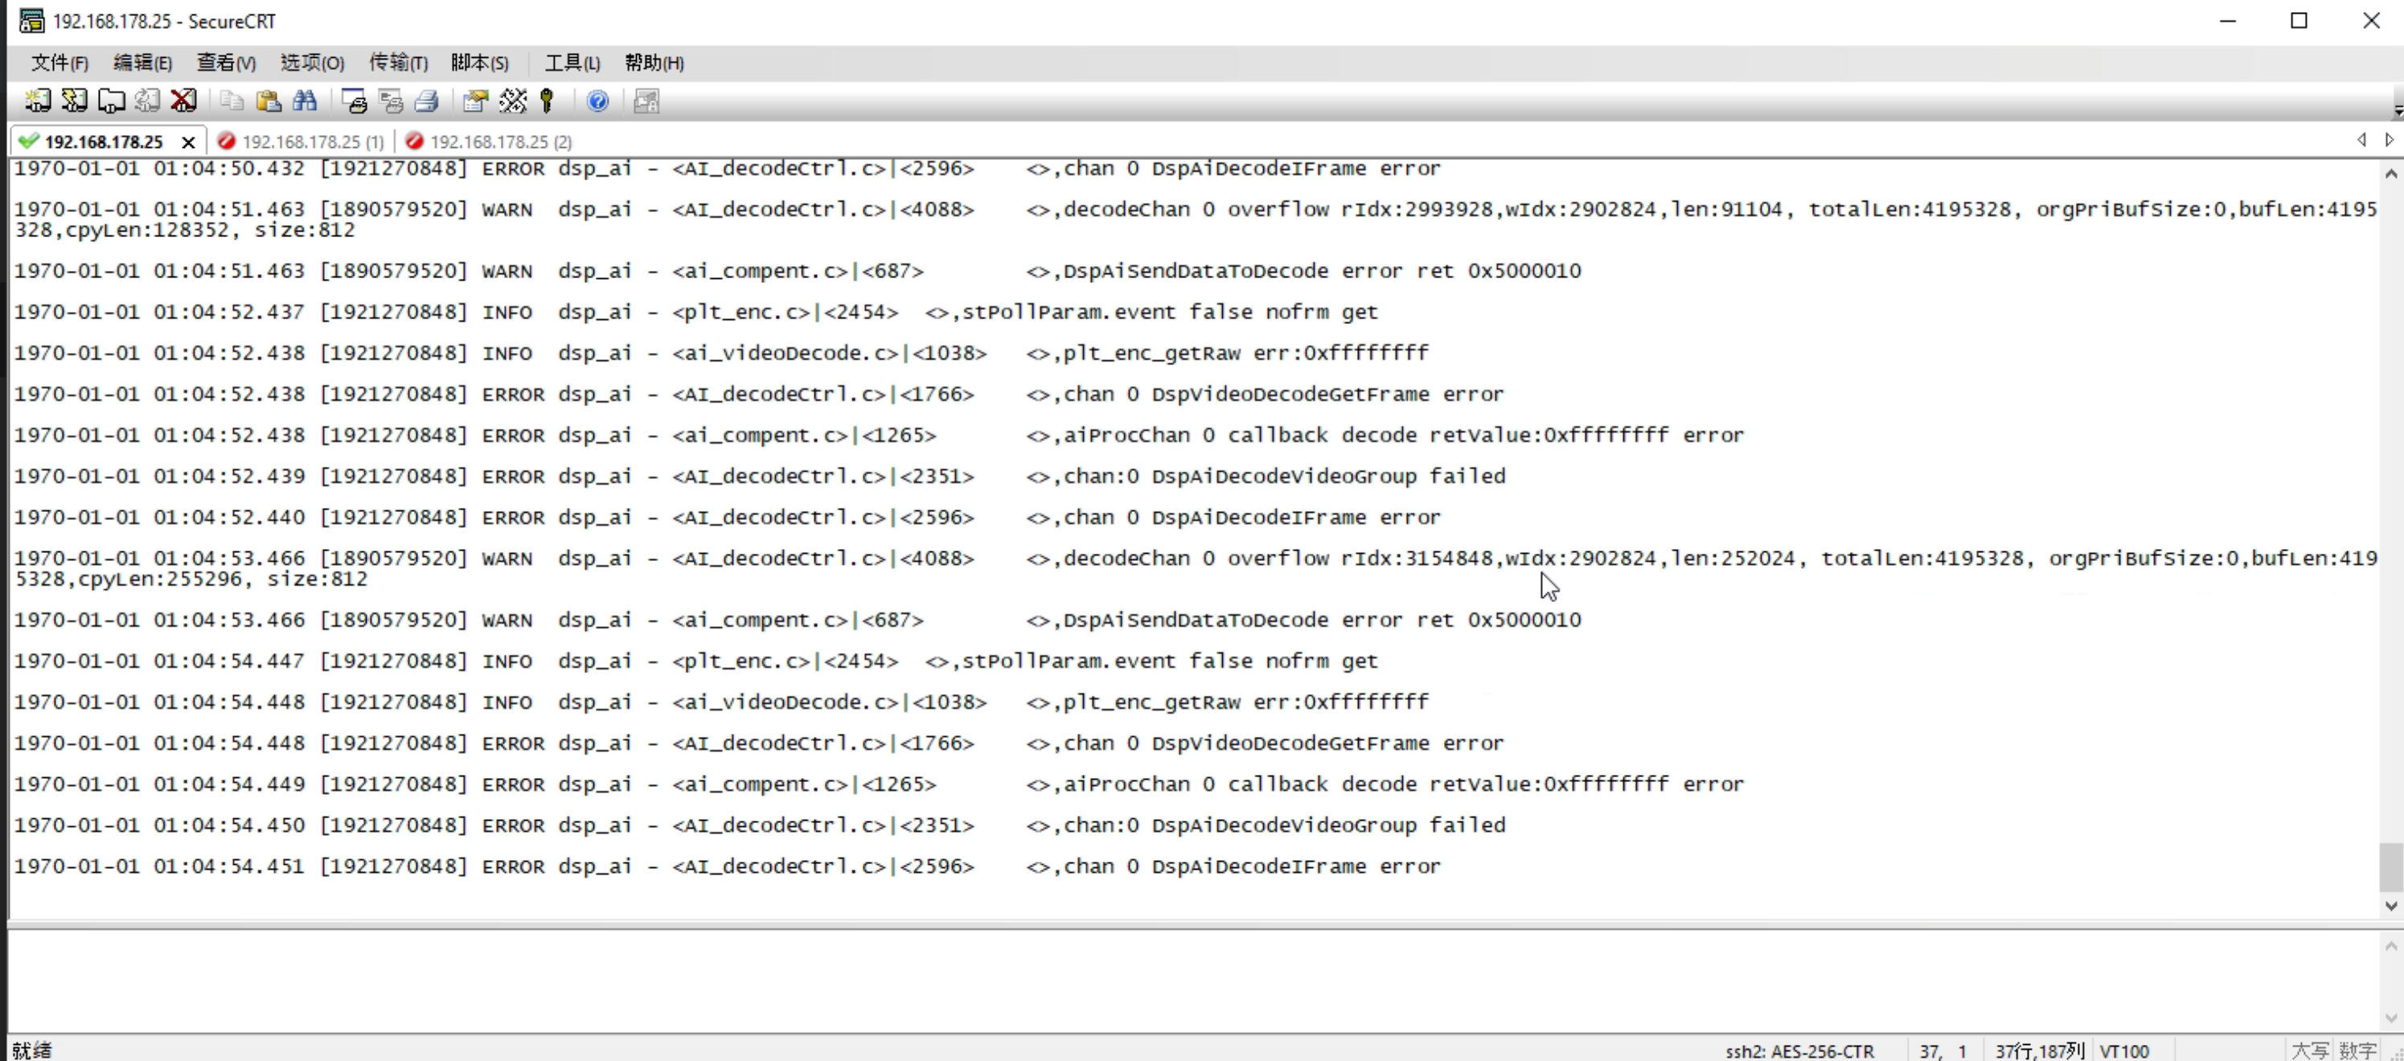Open Session Options toolbar icon
2404x1061 pixels.
pyautogui.click(x=476, y=100)
